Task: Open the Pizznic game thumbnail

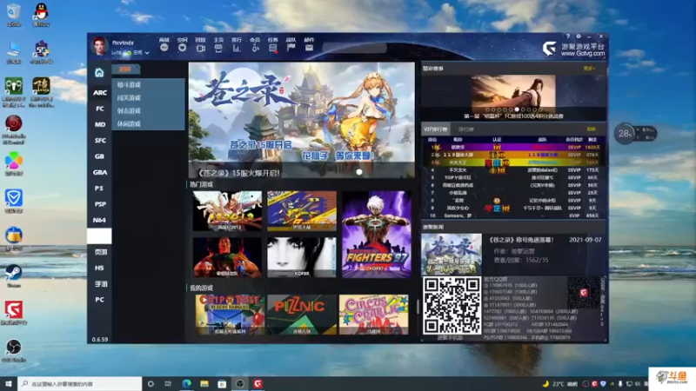Action: (x=302, y=315)
